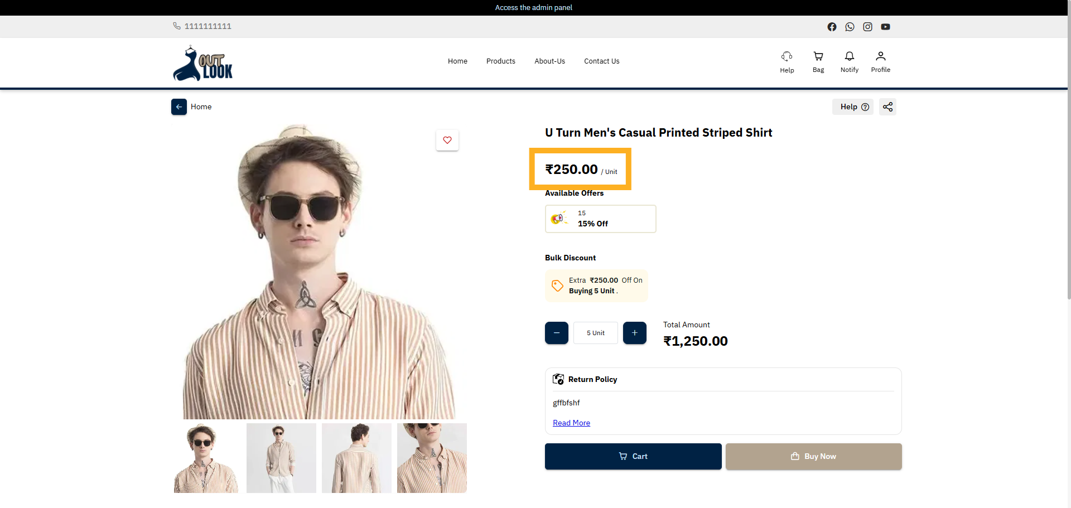Select the Bulk Discount offer card
Image resolution: width=1071 pixels, height=508 pixels.
pos(596,286)
